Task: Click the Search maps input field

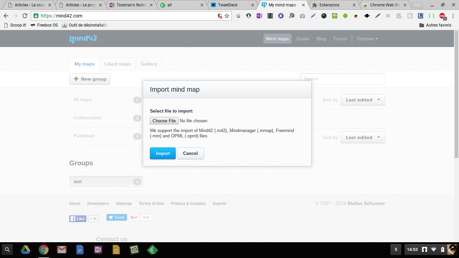Action: coord(343,79)
